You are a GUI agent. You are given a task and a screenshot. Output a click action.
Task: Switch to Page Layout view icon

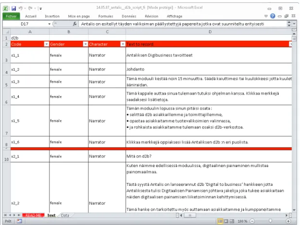226,221
